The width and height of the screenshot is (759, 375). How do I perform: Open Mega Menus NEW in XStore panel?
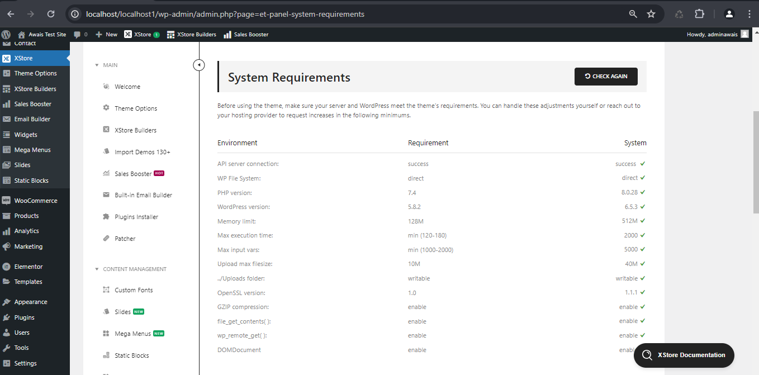tap(139, 334)
